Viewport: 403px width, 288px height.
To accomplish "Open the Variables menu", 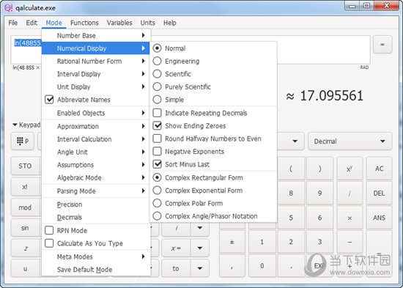I will pos(119,23).
